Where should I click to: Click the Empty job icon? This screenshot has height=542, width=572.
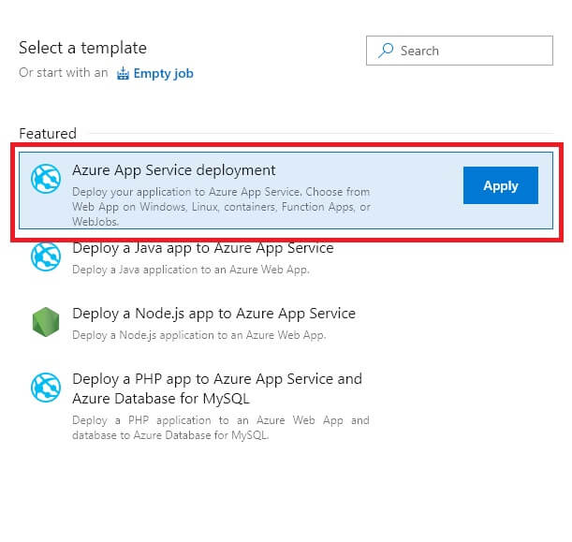pos(123,73)
